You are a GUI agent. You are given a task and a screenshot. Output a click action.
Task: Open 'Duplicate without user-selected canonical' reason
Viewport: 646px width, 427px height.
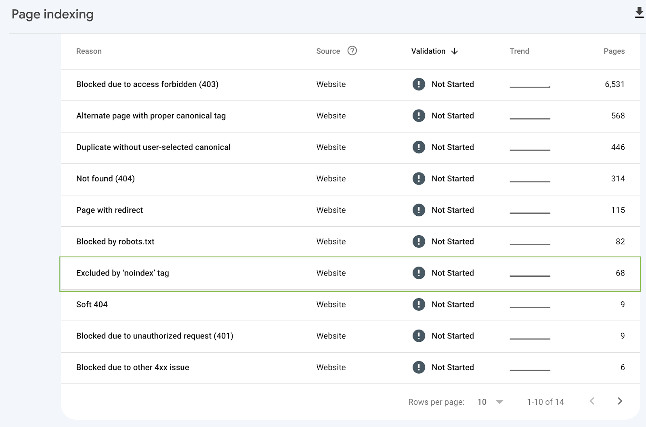click(153, 147)
